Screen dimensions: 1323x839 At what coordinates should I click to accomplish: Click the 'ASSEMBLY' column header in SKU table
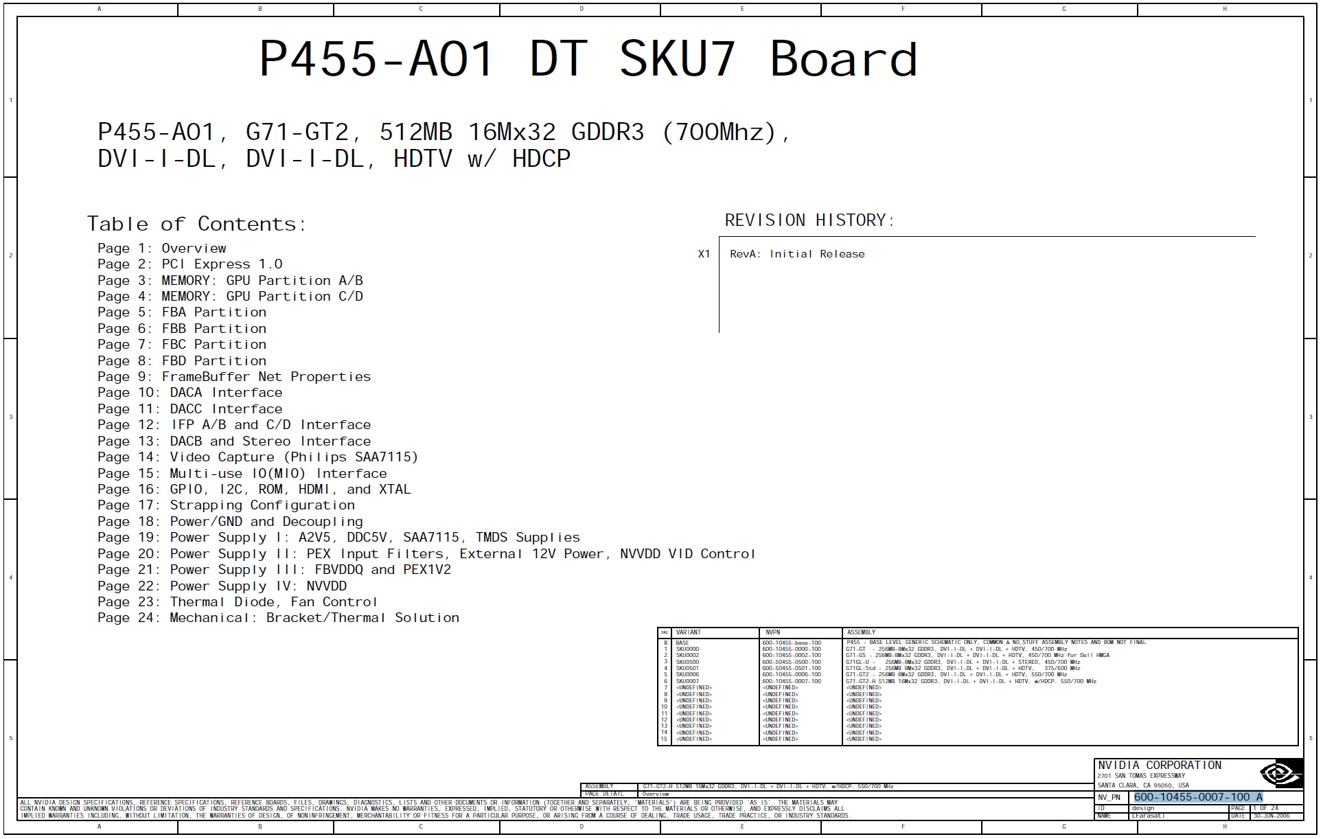click(x=861, y=632)
